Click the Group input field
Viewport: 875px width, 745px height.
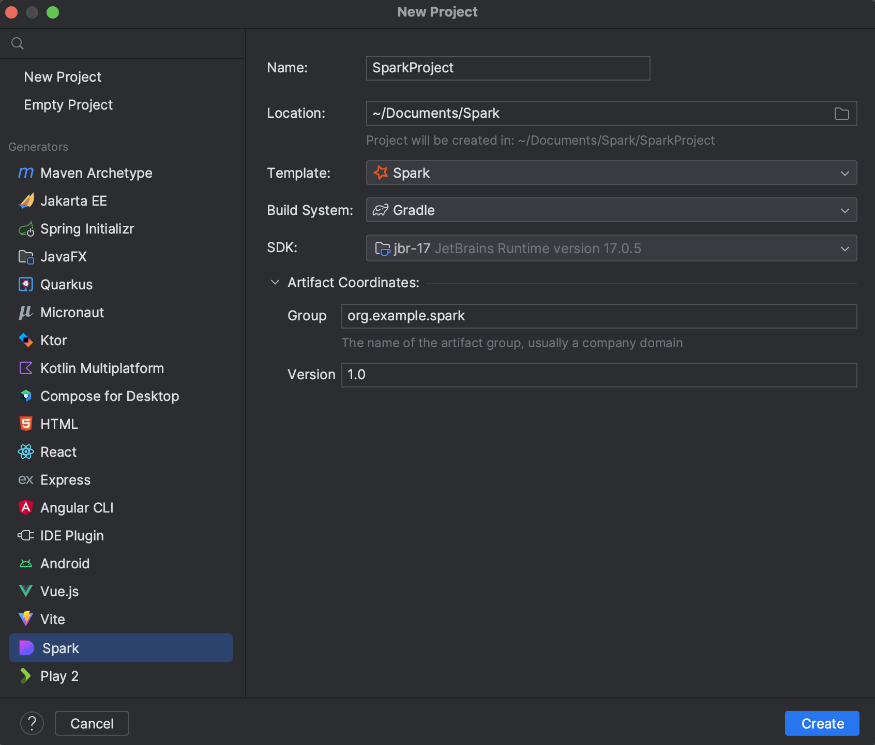598,316
